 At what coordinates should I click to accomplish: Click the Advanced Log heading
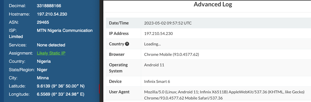click(x=213, y=4)
